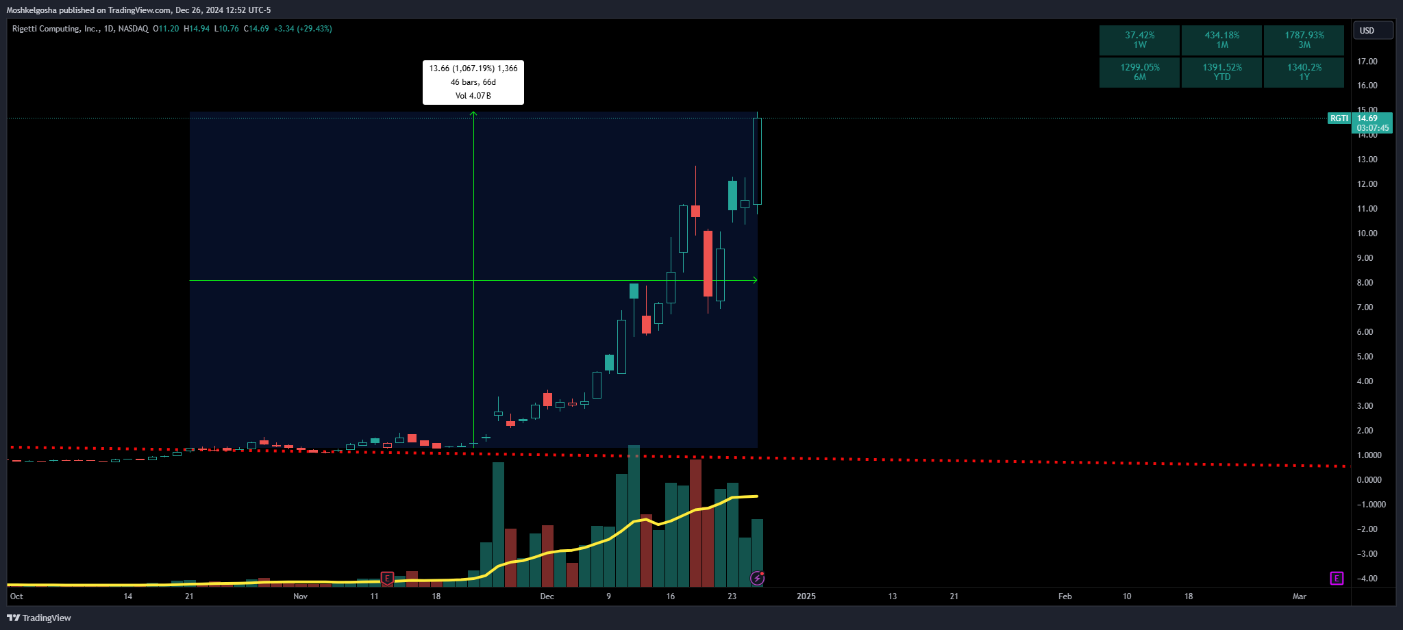
Task: Click the Rigetti Computing, Inc. symbol title
Action: pyautogui.click(x=55, y=29)
